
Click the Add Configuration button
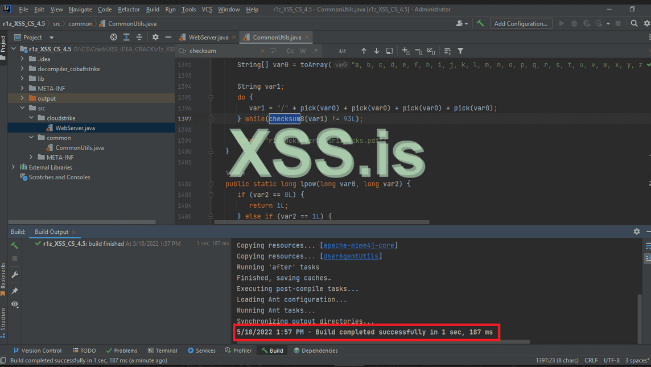[x=520, y=23]
